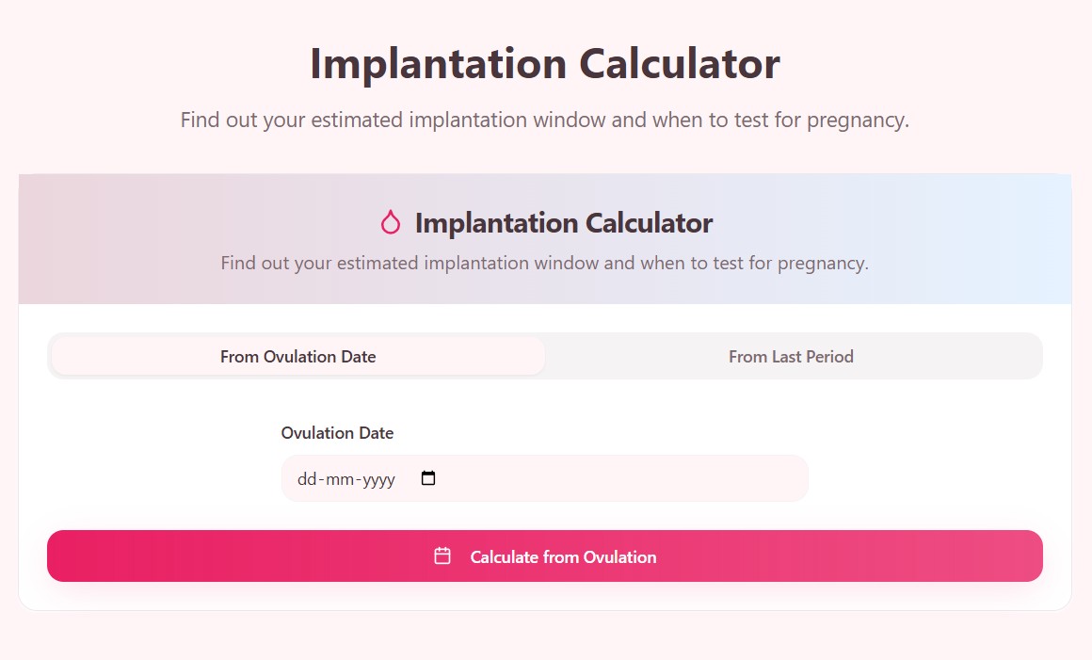
Task: Click the word 'Ovulation' in the Calculate button label
Action: tap(619, 556)
